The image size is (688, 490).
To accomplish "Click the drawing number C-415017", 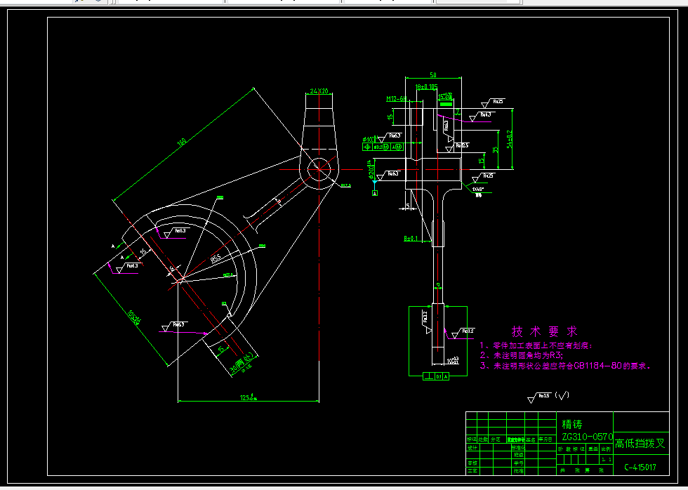I will [x=640, y=468].
